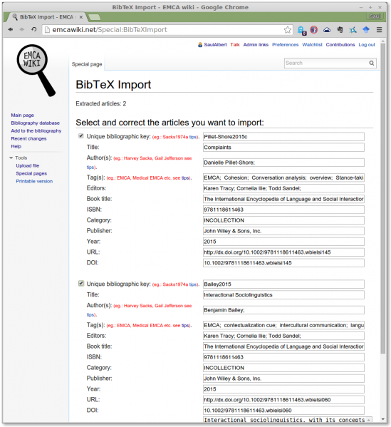
Task: Click the DOI field ending wbielsi060
Action: [283, 411]
